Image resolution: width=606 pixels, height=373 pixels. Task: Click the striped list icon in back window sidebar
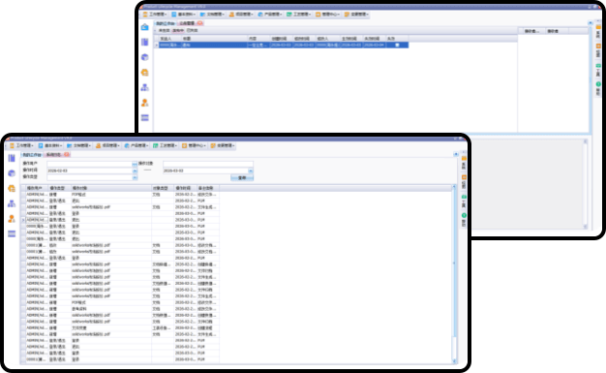click(145, 117)
